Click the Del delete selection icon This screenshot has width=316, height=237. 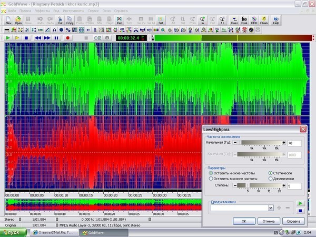pyautogui.click(x=119, y=21)
